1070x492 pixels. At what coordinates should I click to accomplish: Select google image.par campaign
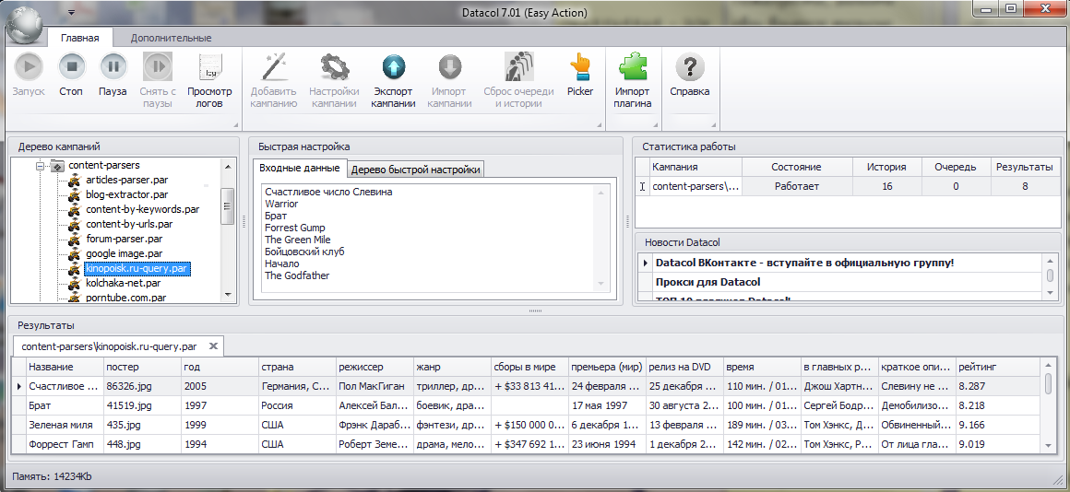pyautogui.click(x=125, y=253)
